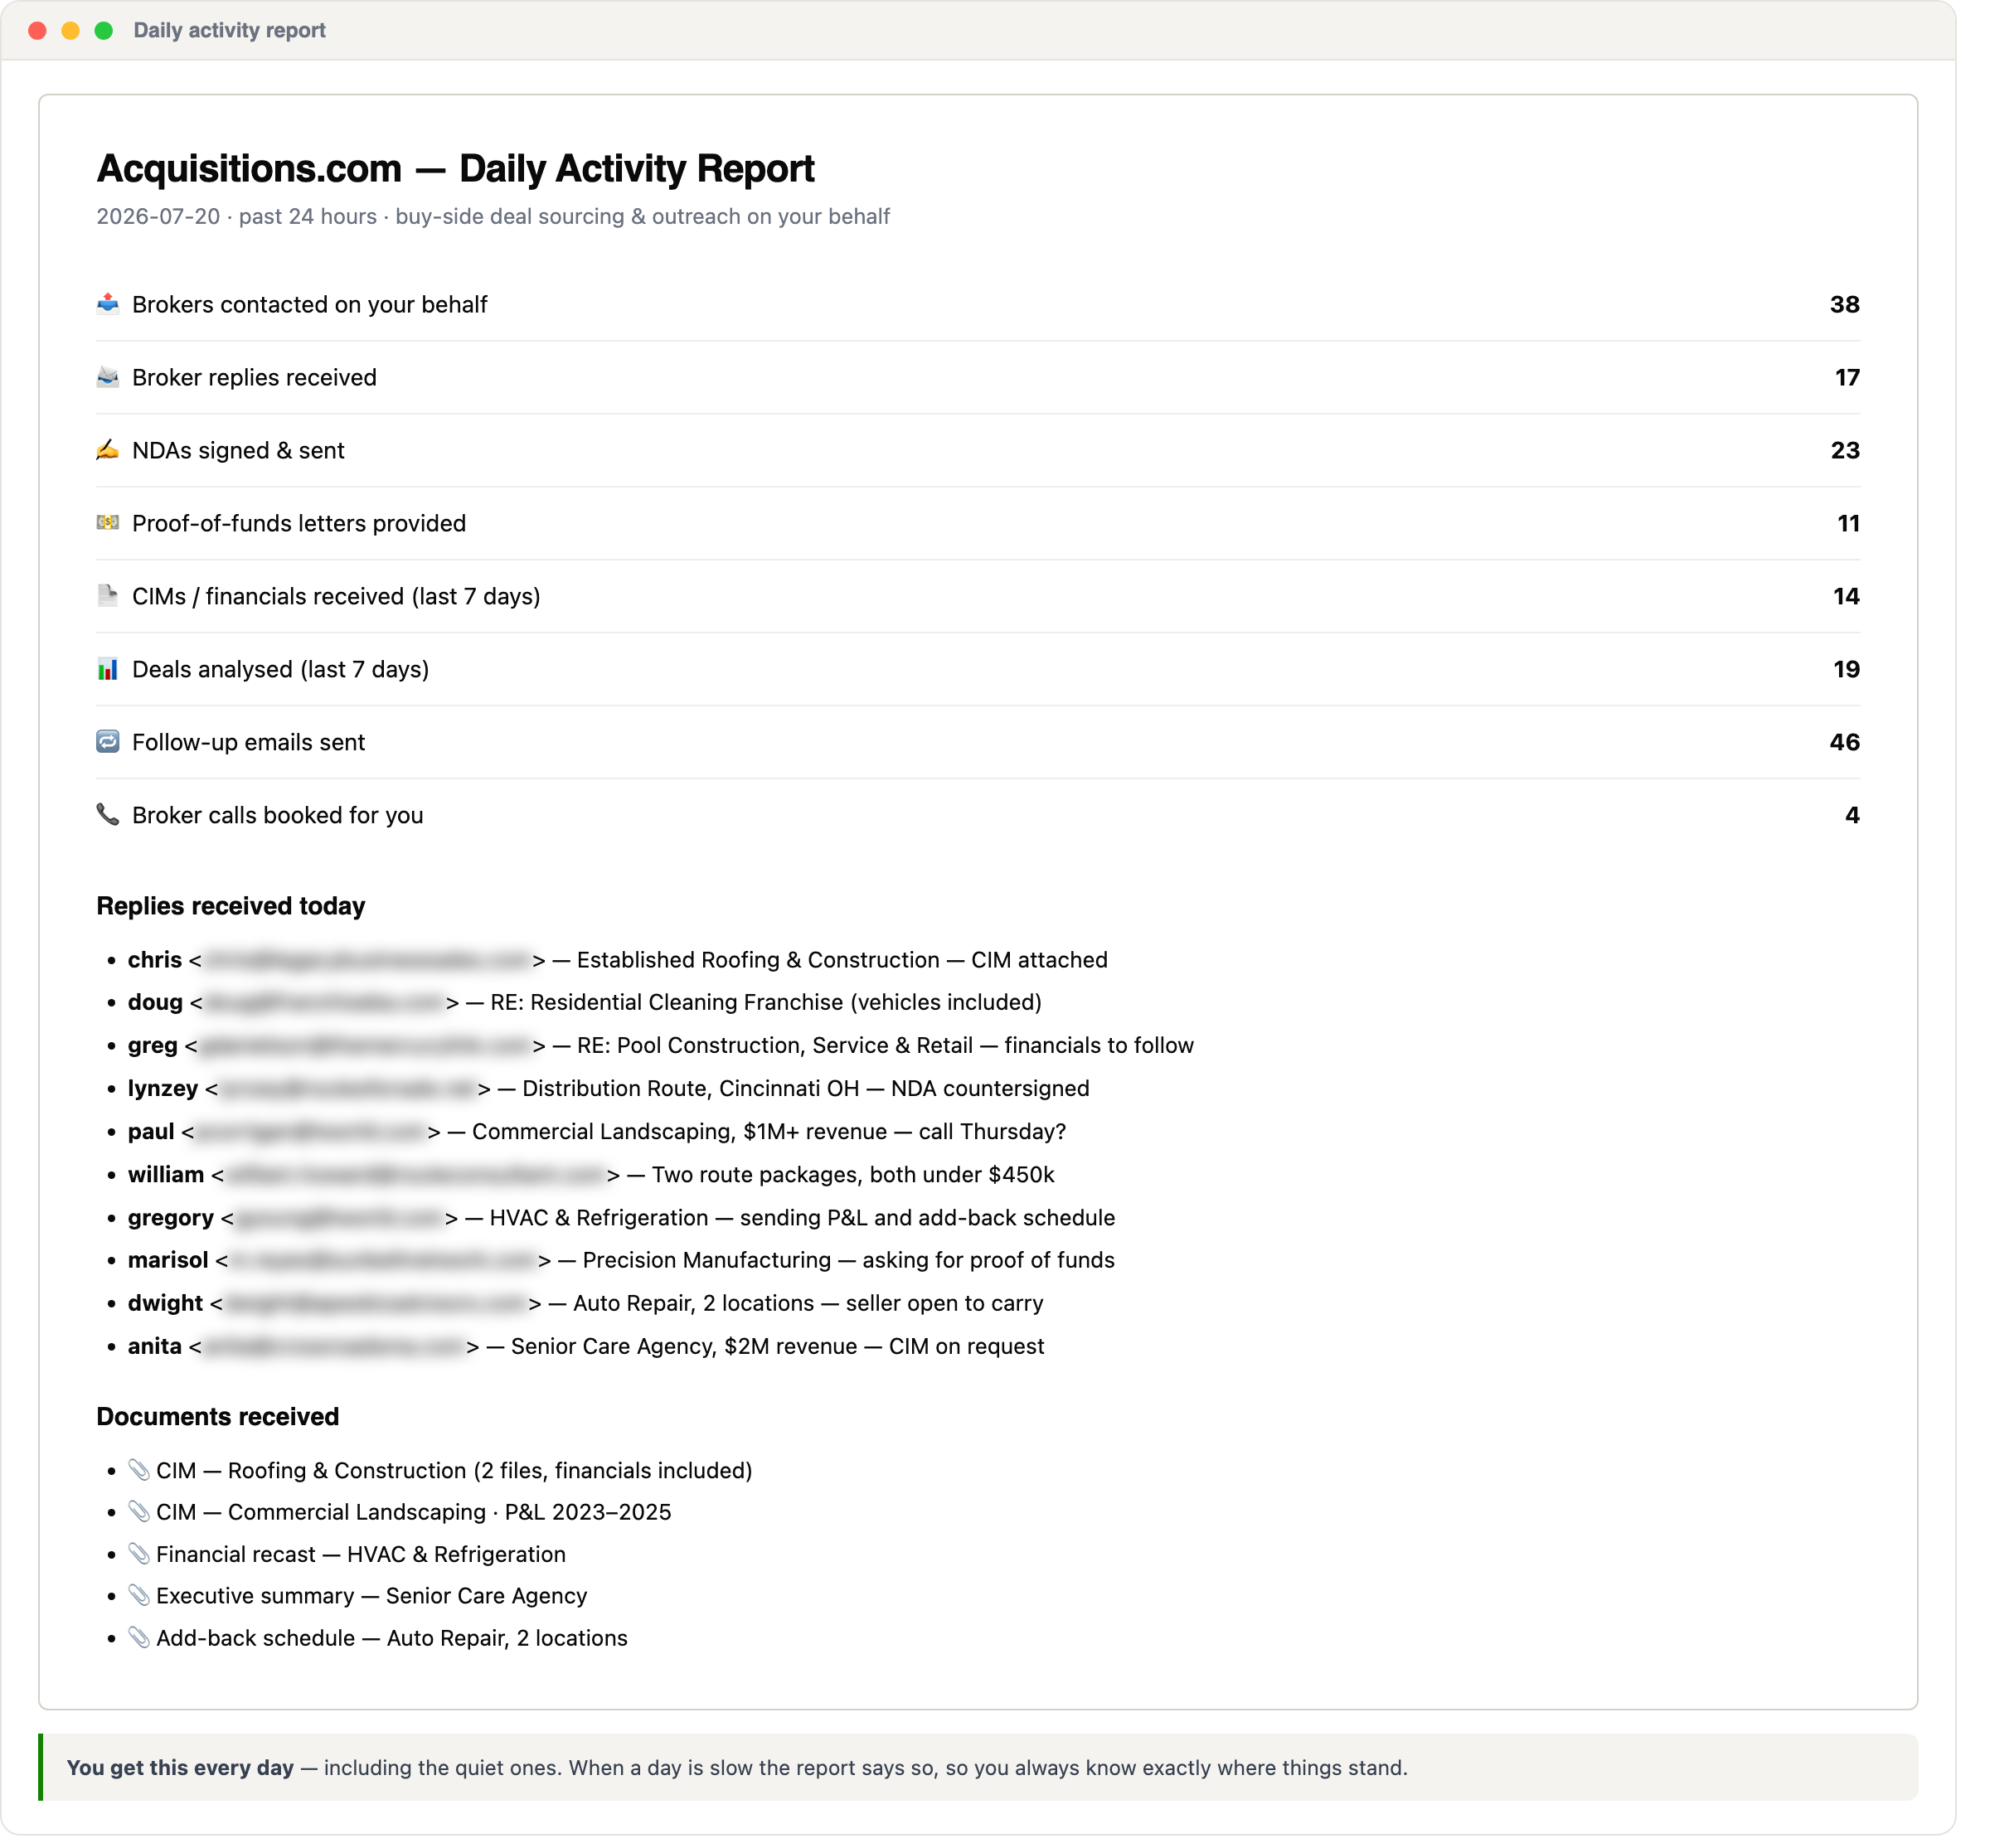The height and width of the screenshot is (1848, 1990).
Task: Click 'Two route packages, both under $450k' text
Action: tap(853, 1175)
